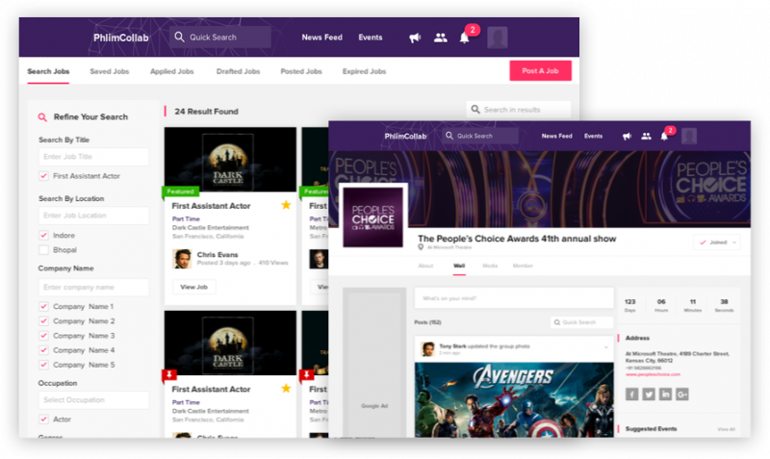Viewport: 770px width, 459px height.
Task: Click red pin badge on second-row job card
Action: point(169,376)
